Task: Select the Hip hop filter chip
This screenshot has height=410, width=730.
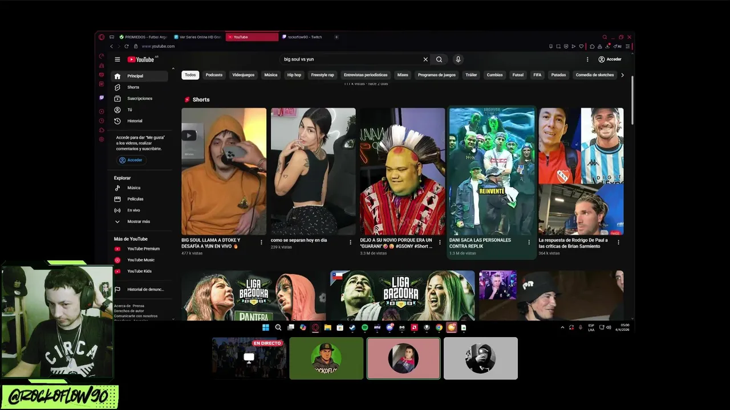Action: click(294, 75)
